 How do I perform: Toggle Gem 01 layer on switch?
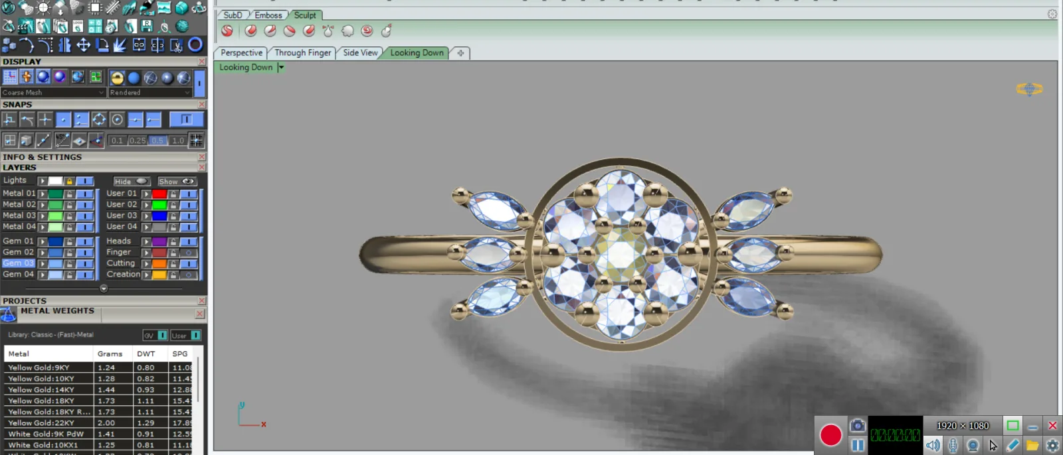[x=84, y=241]
